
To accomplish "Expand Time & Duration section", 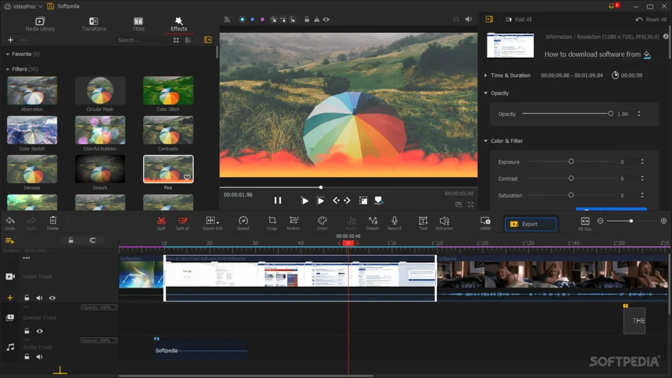I will tap(485, 75).
